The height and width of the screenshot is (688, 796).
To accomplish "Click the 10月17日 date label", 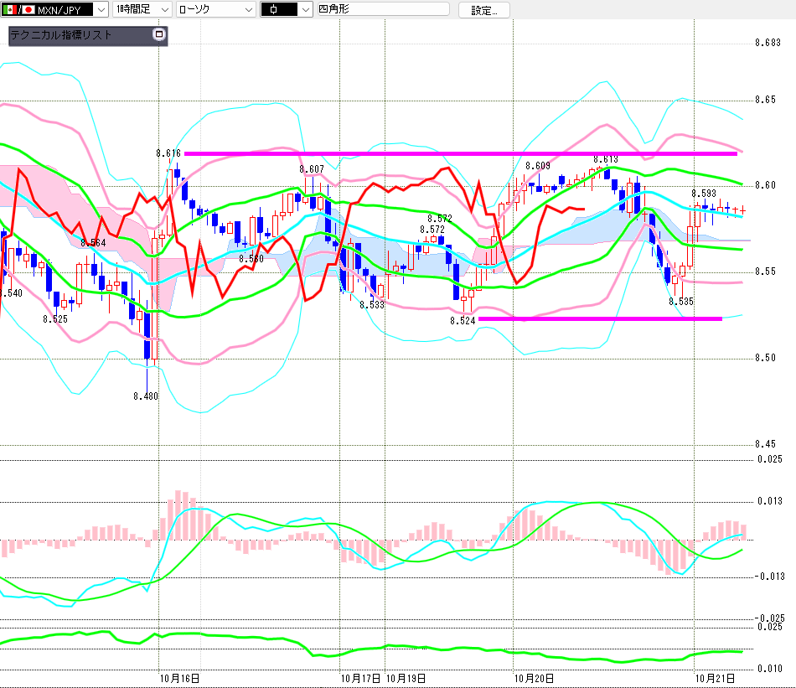I will click(x=360, y=678).
